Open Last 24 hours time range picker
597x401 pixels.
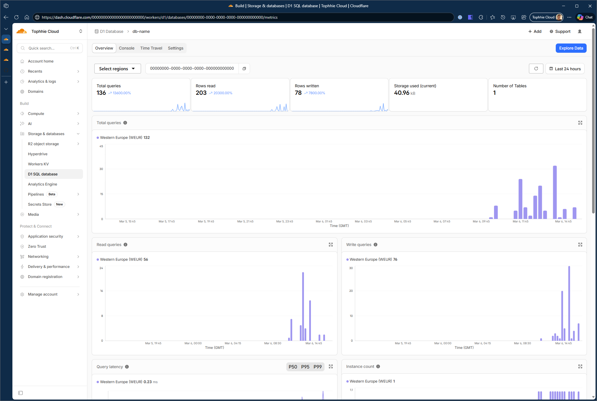click(565, 69)
